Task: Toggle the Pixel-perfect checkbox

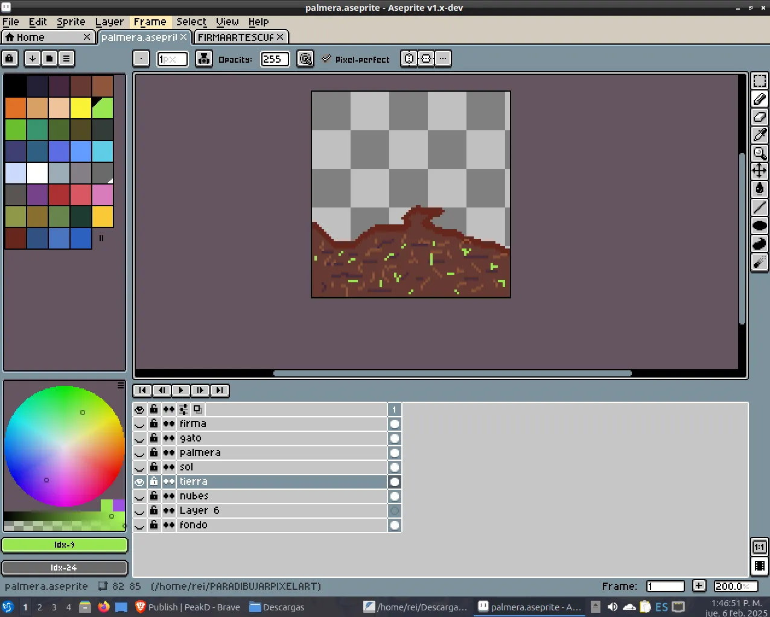Action: (x=356, y=59)
